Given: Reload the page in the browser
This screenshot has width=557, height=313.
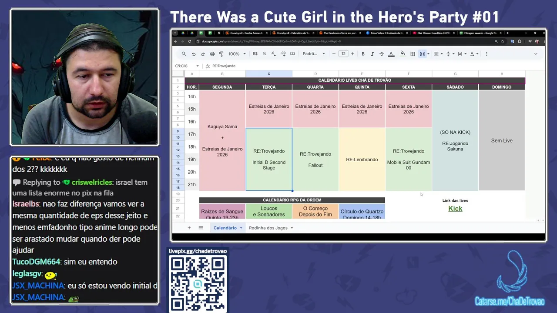Looking at the screenshot, I should tap(189, 41).
